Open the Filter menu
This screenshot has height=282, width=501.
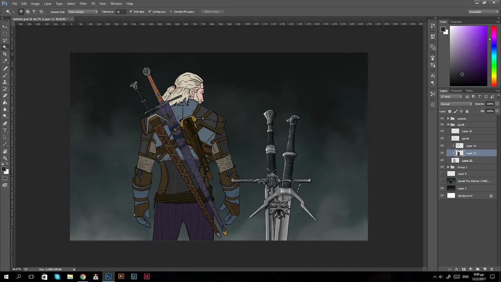tap(83, 4)
